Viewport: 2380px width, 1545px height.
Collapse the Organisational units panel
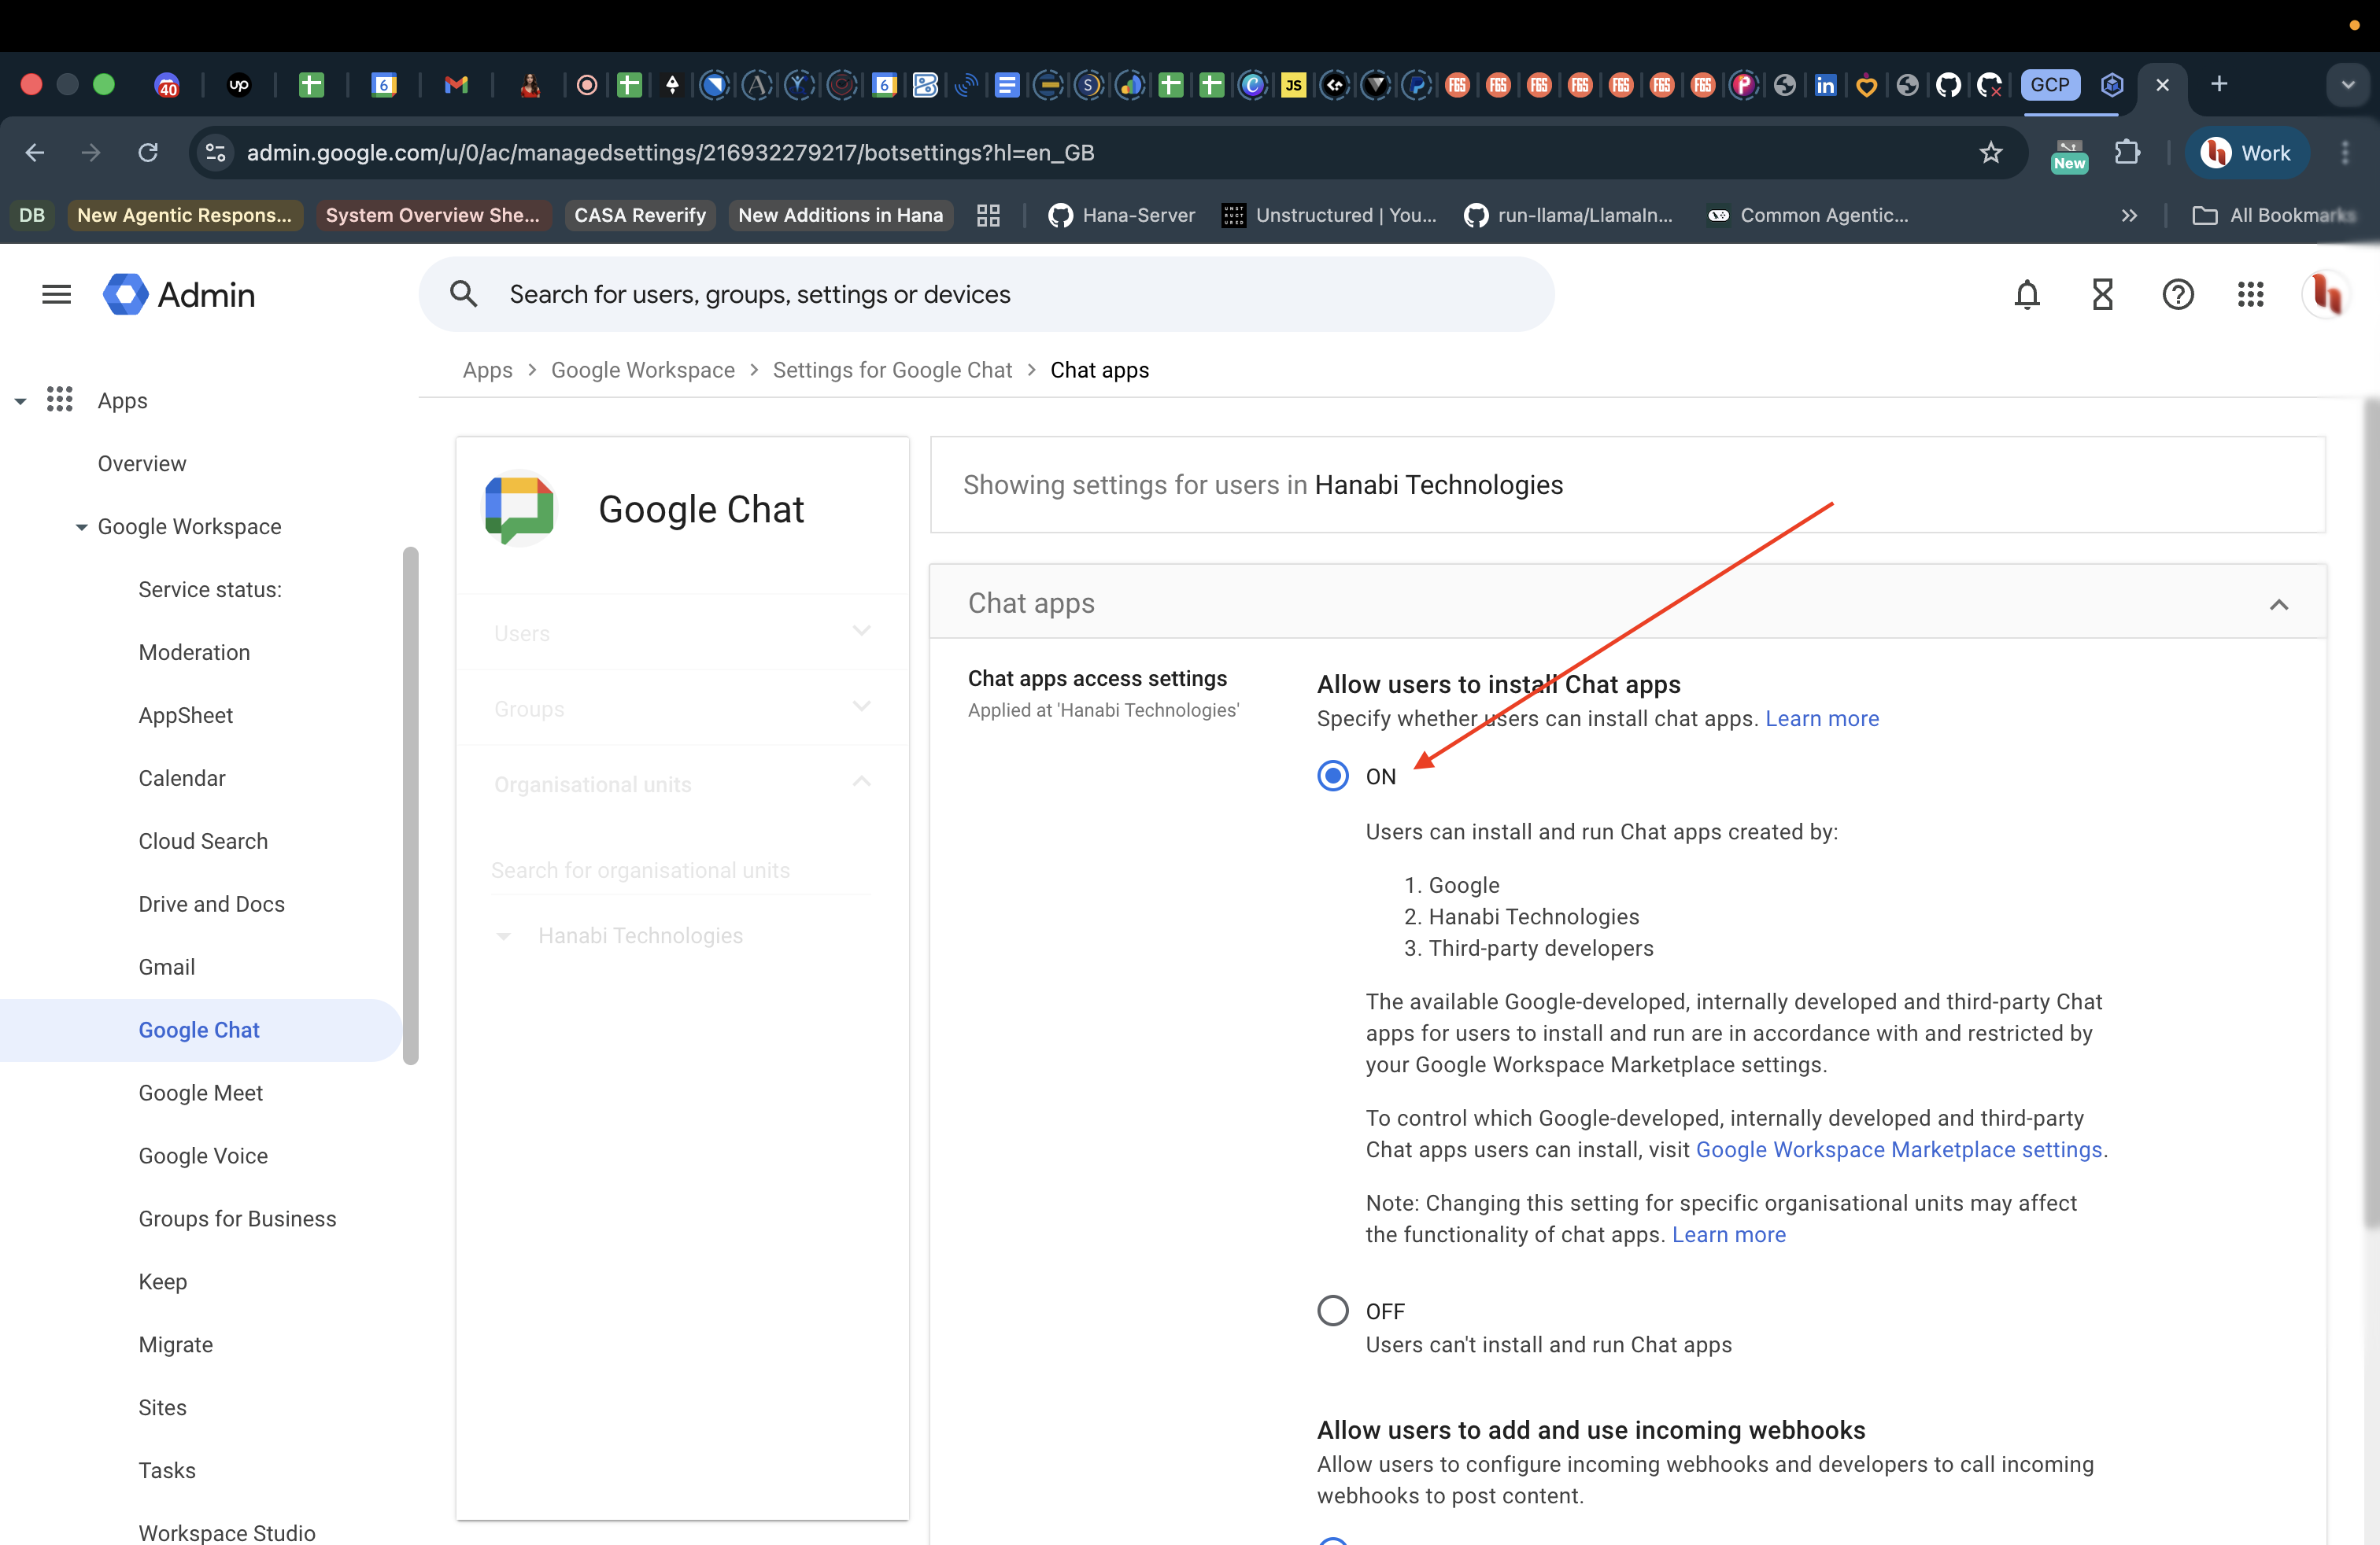pos(861,783)
